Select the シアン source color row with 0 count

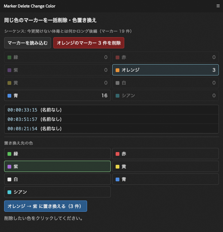point(165,95)
